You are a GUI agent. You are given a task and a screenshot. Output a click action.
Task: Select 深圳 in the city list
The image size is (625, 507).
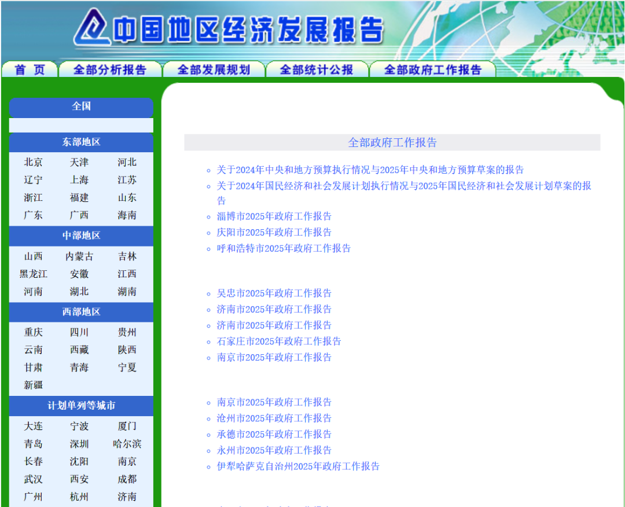pyautogui.click(x=79, y=444)
